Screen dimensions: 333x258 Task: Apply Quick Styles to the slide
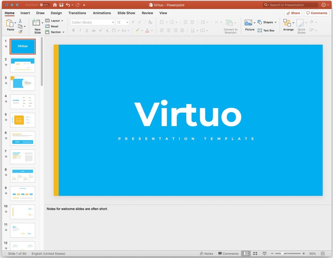[301, 26]
